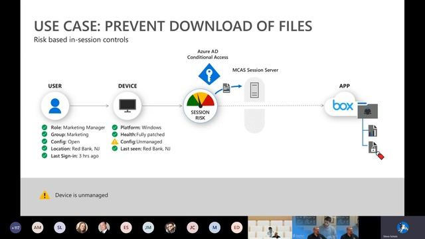Select the AM participant avatar
This screenshot has width=425, height=239.
pos(38,228)
